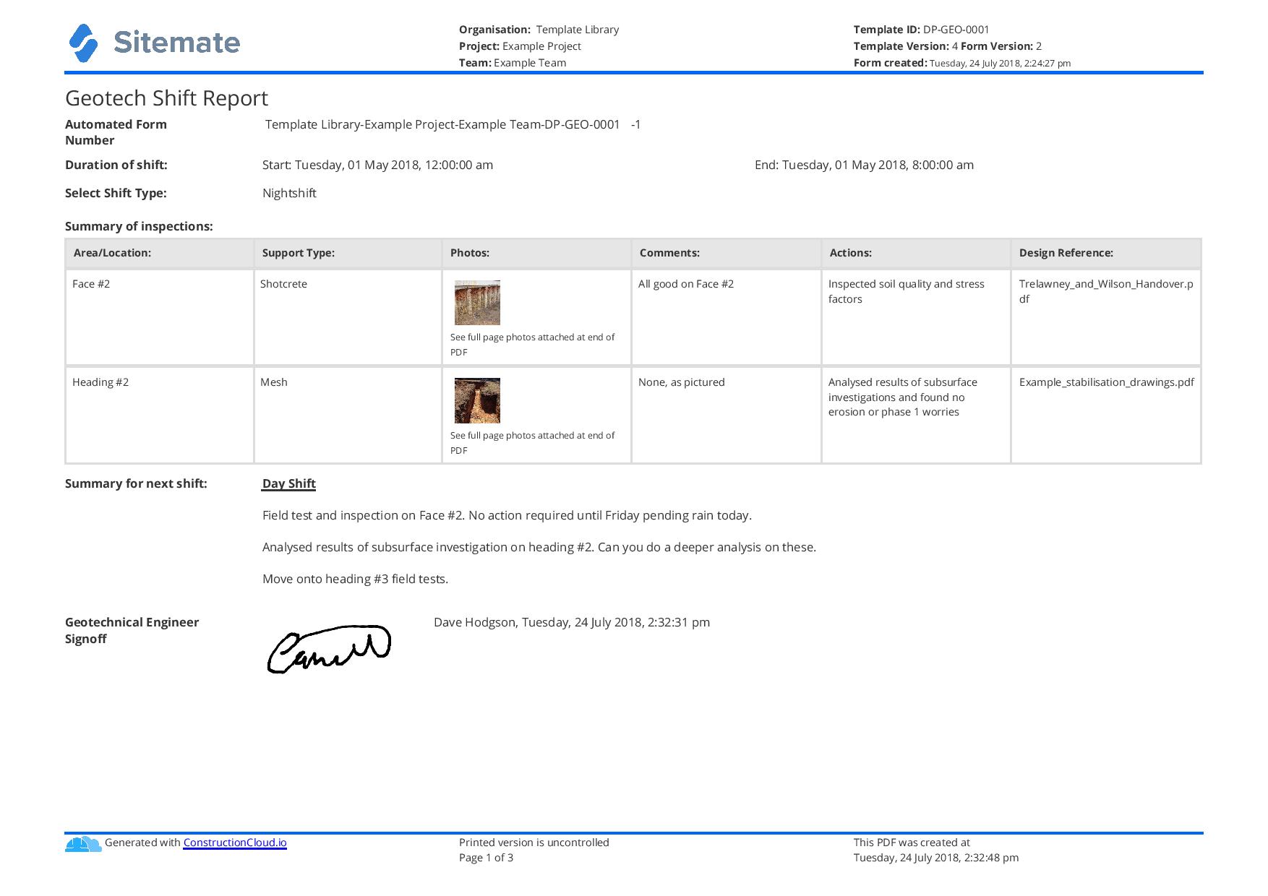Click the Template Version and Form Version line
Viewport: 1268px width, 896px height.
947,46
